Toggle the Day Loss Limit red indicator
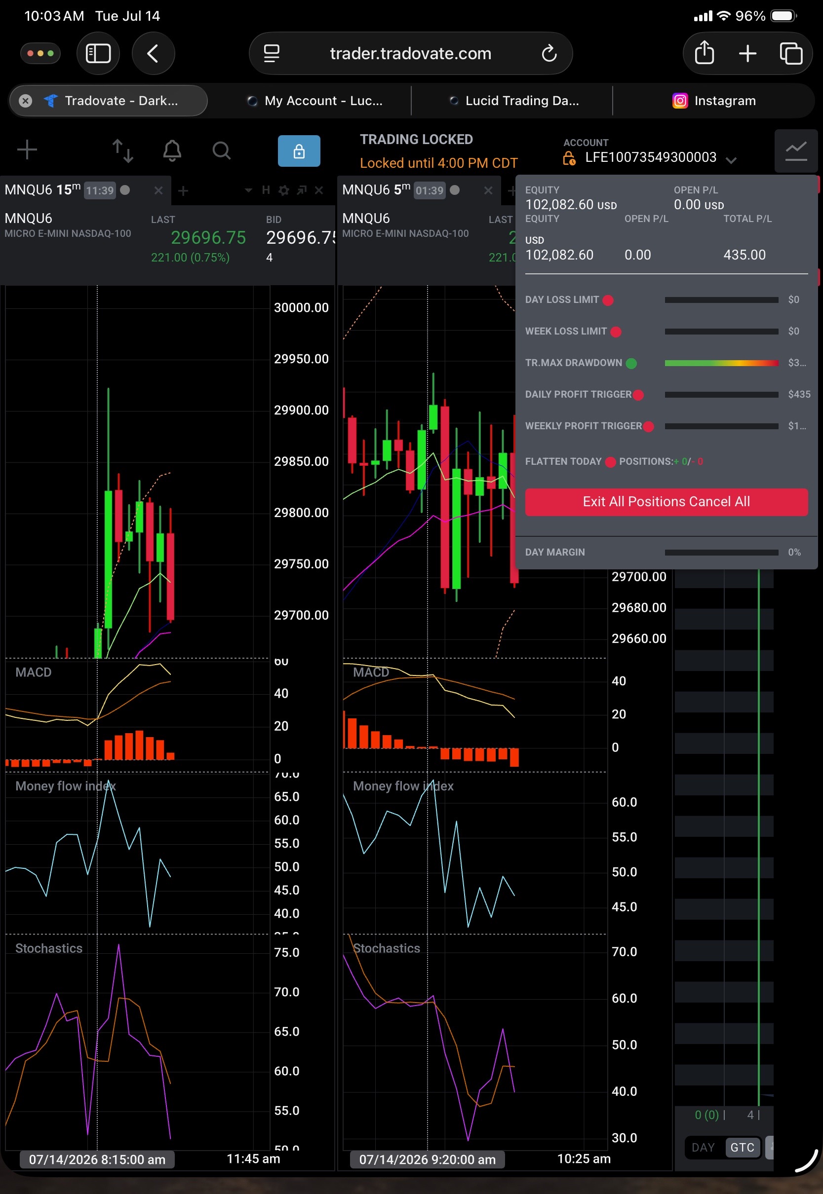Screen dimensions: 823x1194 [608, 300]
